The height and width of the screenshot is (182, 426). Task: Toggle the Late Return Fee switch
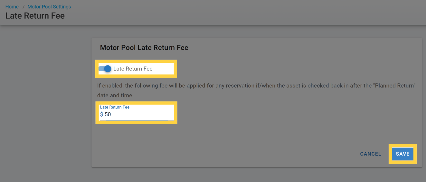pyautogui.click(x=105, y=69)
